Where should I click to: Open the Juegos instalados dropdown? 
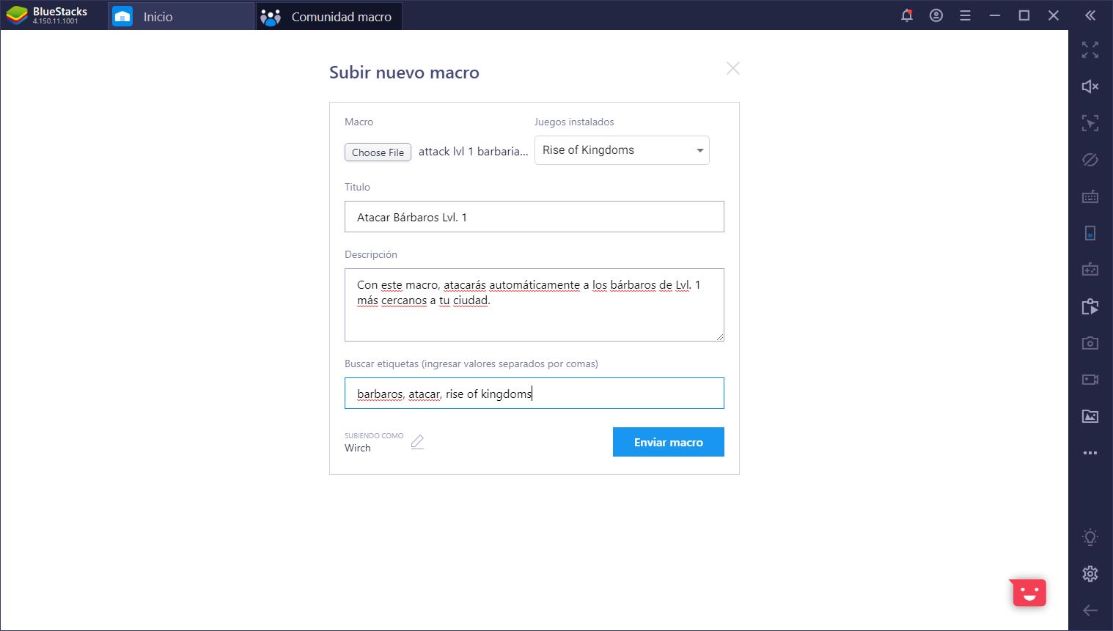click(x=622, y=150)
